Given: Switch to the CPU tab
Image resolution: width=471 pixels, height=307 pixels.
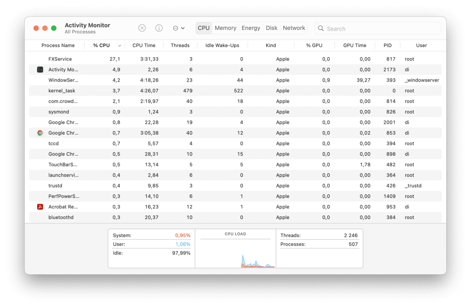Looking at the screenshot, I should pyautogui.click(x=203, y=28).
